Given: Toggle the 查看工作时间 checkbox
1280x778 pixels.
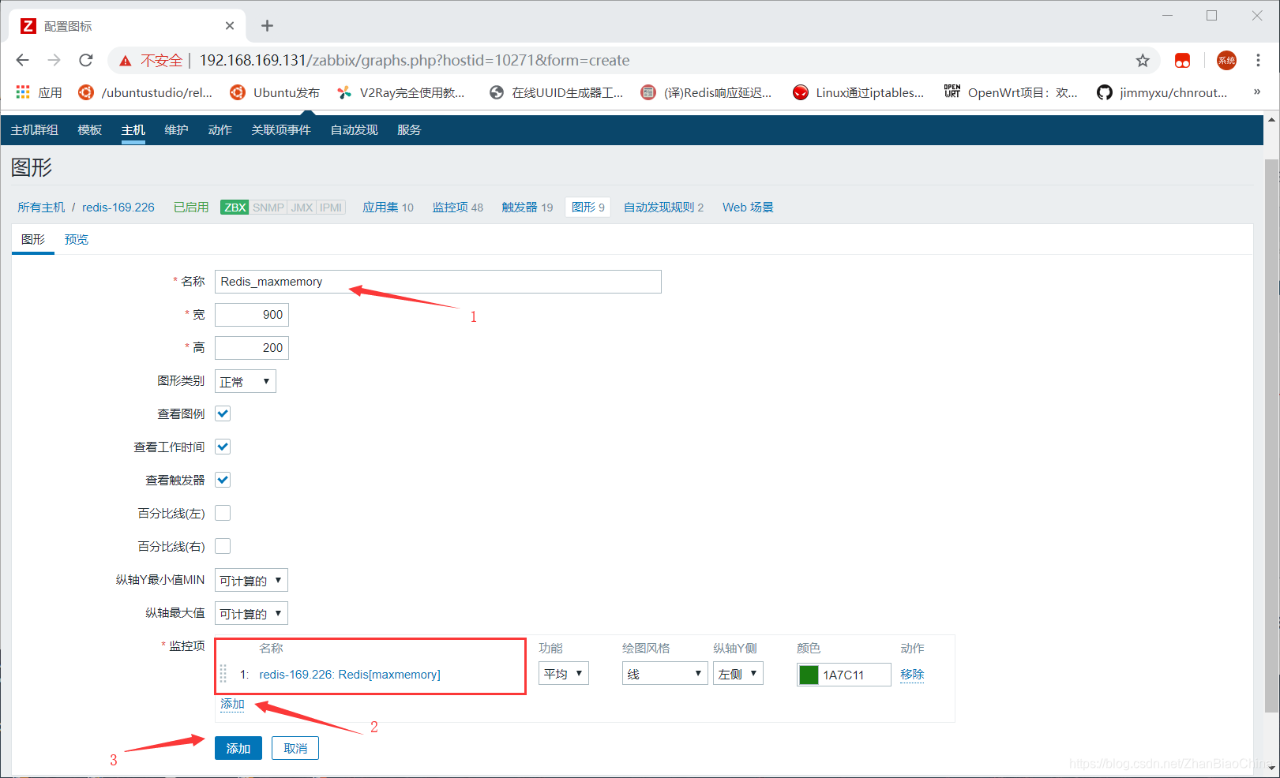Looking at the screenshot, I should pyautogui.click(x=223, y=447).
